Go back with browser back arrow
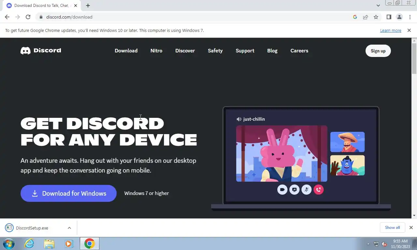417x250 pixels. tap(7, 17)
